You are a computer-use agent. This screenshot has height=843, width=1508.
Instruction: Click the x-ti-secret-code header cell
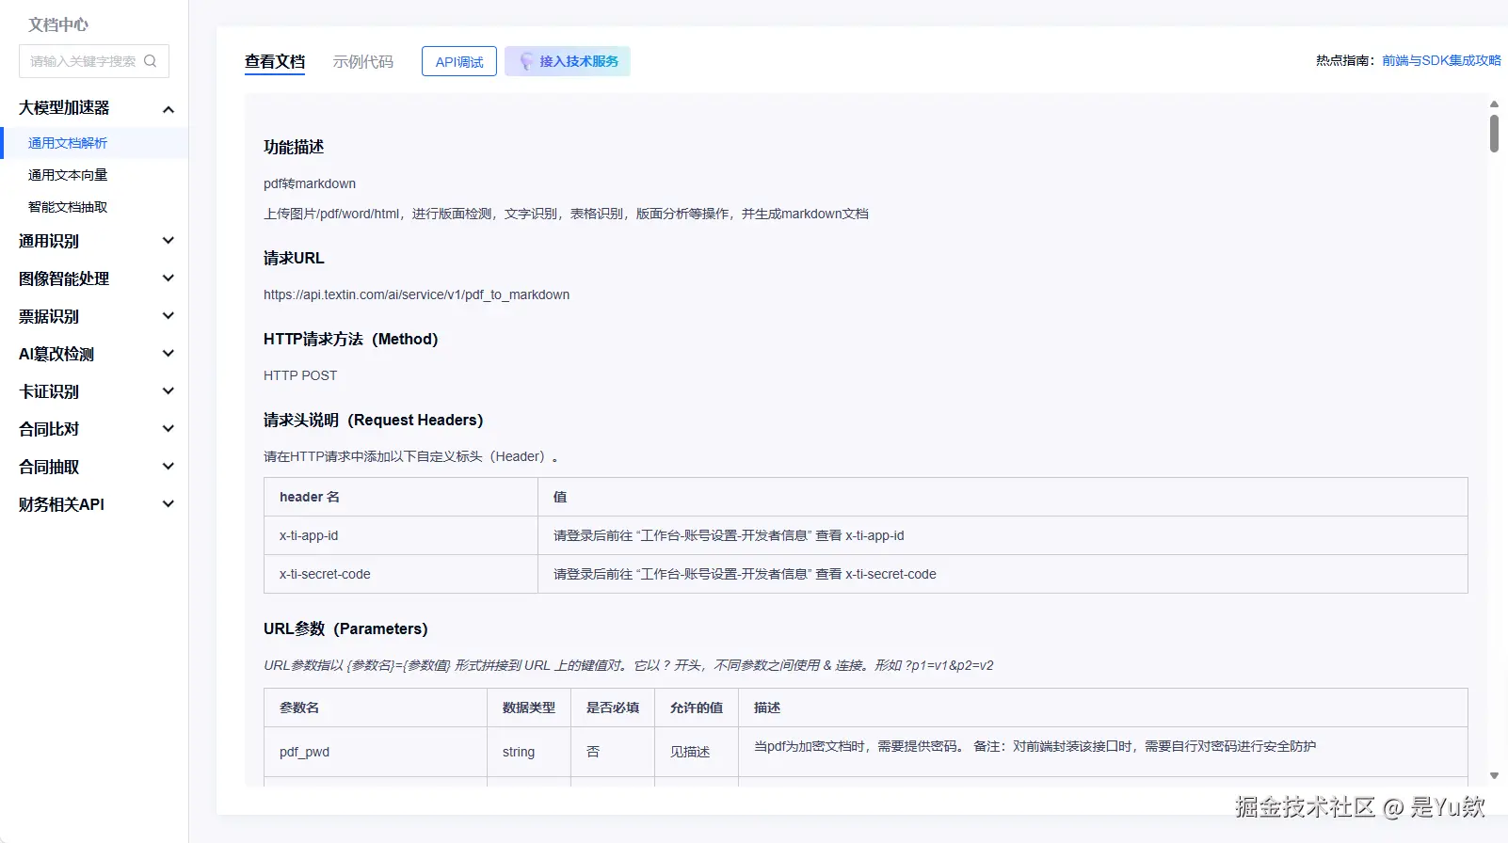tap(401, 574)
